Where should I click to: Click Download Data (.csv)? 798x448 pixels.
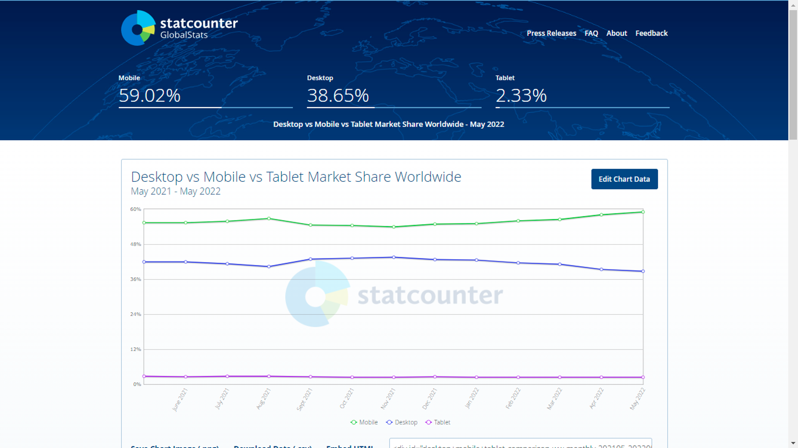273,446
